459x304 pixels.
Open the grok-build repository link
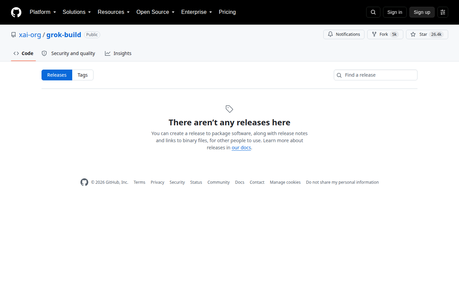pyautogui.click(x=64, y=35)
